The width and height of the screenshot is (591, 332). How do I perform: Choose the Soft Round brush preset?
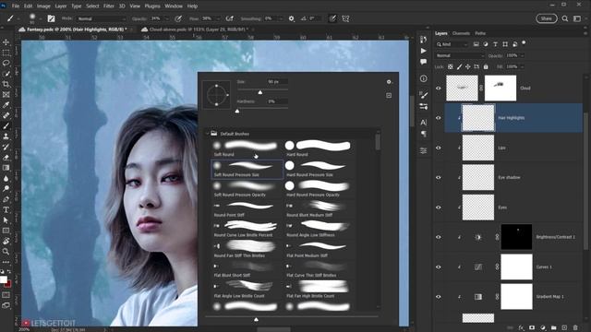point(247,148)
